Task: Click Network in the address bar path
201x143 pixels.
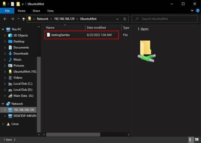Action: 42,19
